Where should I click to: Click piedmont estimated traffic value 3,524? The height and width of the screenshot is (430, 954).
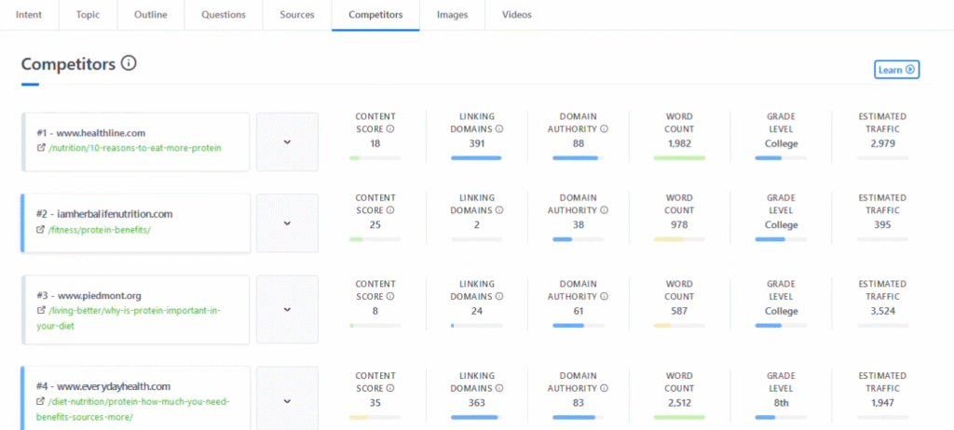coord(882,311)
